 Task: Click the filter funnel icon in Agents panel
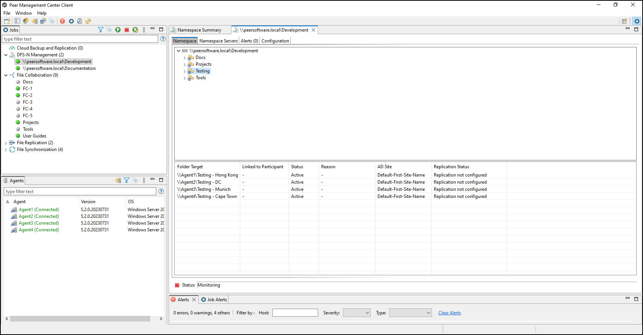coord(127,180)
